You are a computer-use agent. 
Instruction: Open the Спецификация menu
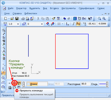[x=86, y=8]
